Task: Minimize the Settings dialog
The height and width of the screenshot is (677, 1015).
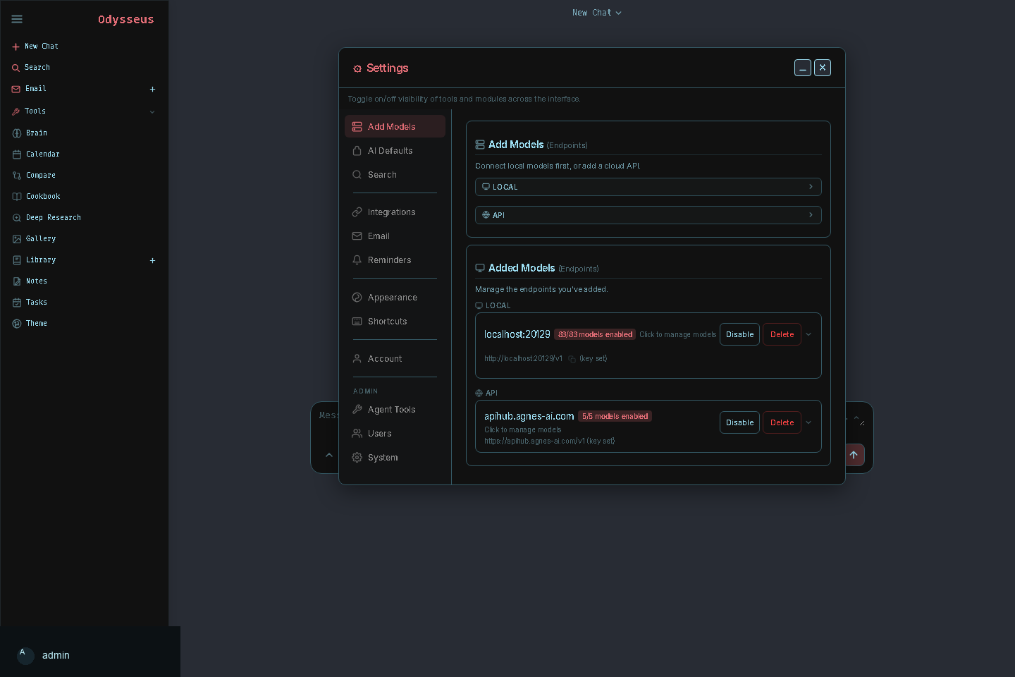Action: click(x=803, y=68)
